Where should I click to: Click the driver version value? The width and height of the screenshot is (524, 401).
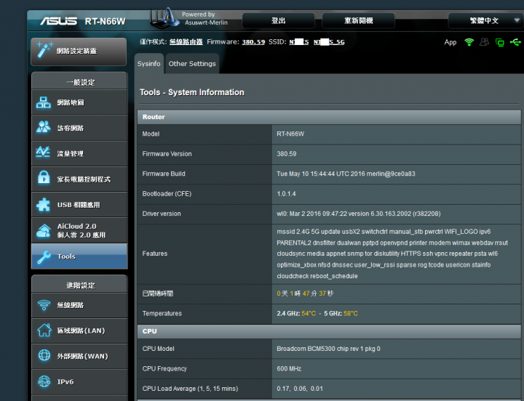(359, 214)
